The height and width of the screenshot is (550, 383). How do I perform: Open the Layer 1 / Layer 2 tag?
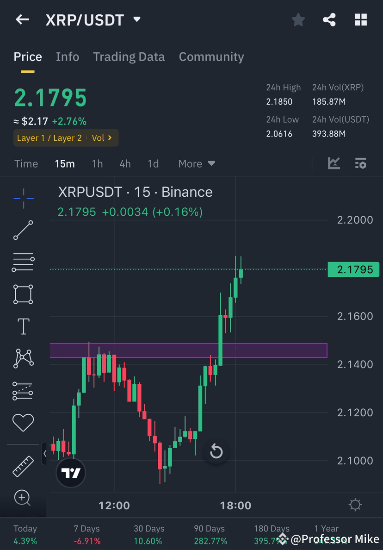click(49, 138)
